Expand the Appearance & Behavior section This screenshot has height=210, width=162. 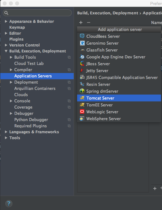[6, 21]
